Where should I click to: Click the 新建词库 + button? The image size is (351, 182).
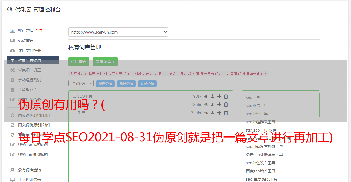pyautogui.click(x=105, y=62)
